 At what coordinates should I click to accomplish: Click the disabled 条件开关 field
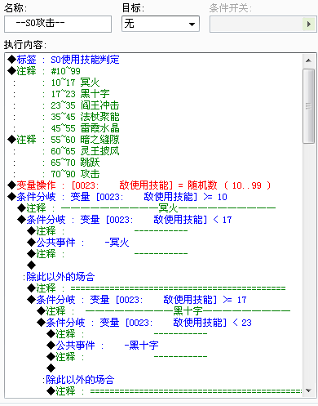point(257,24)
